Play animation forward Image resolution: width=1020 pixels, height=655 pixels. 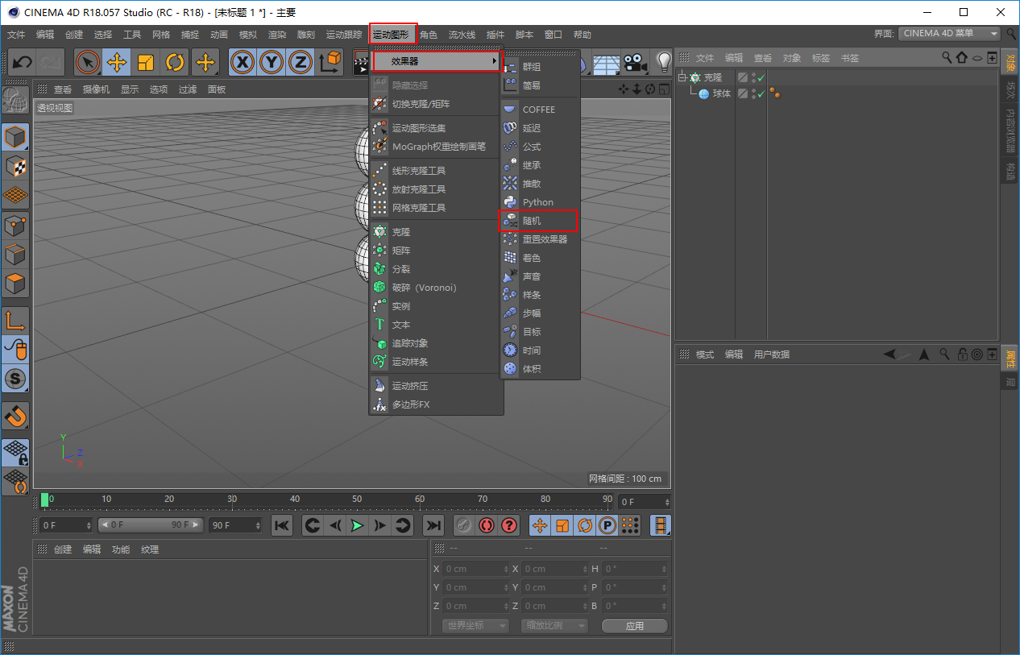click(357, 525)
